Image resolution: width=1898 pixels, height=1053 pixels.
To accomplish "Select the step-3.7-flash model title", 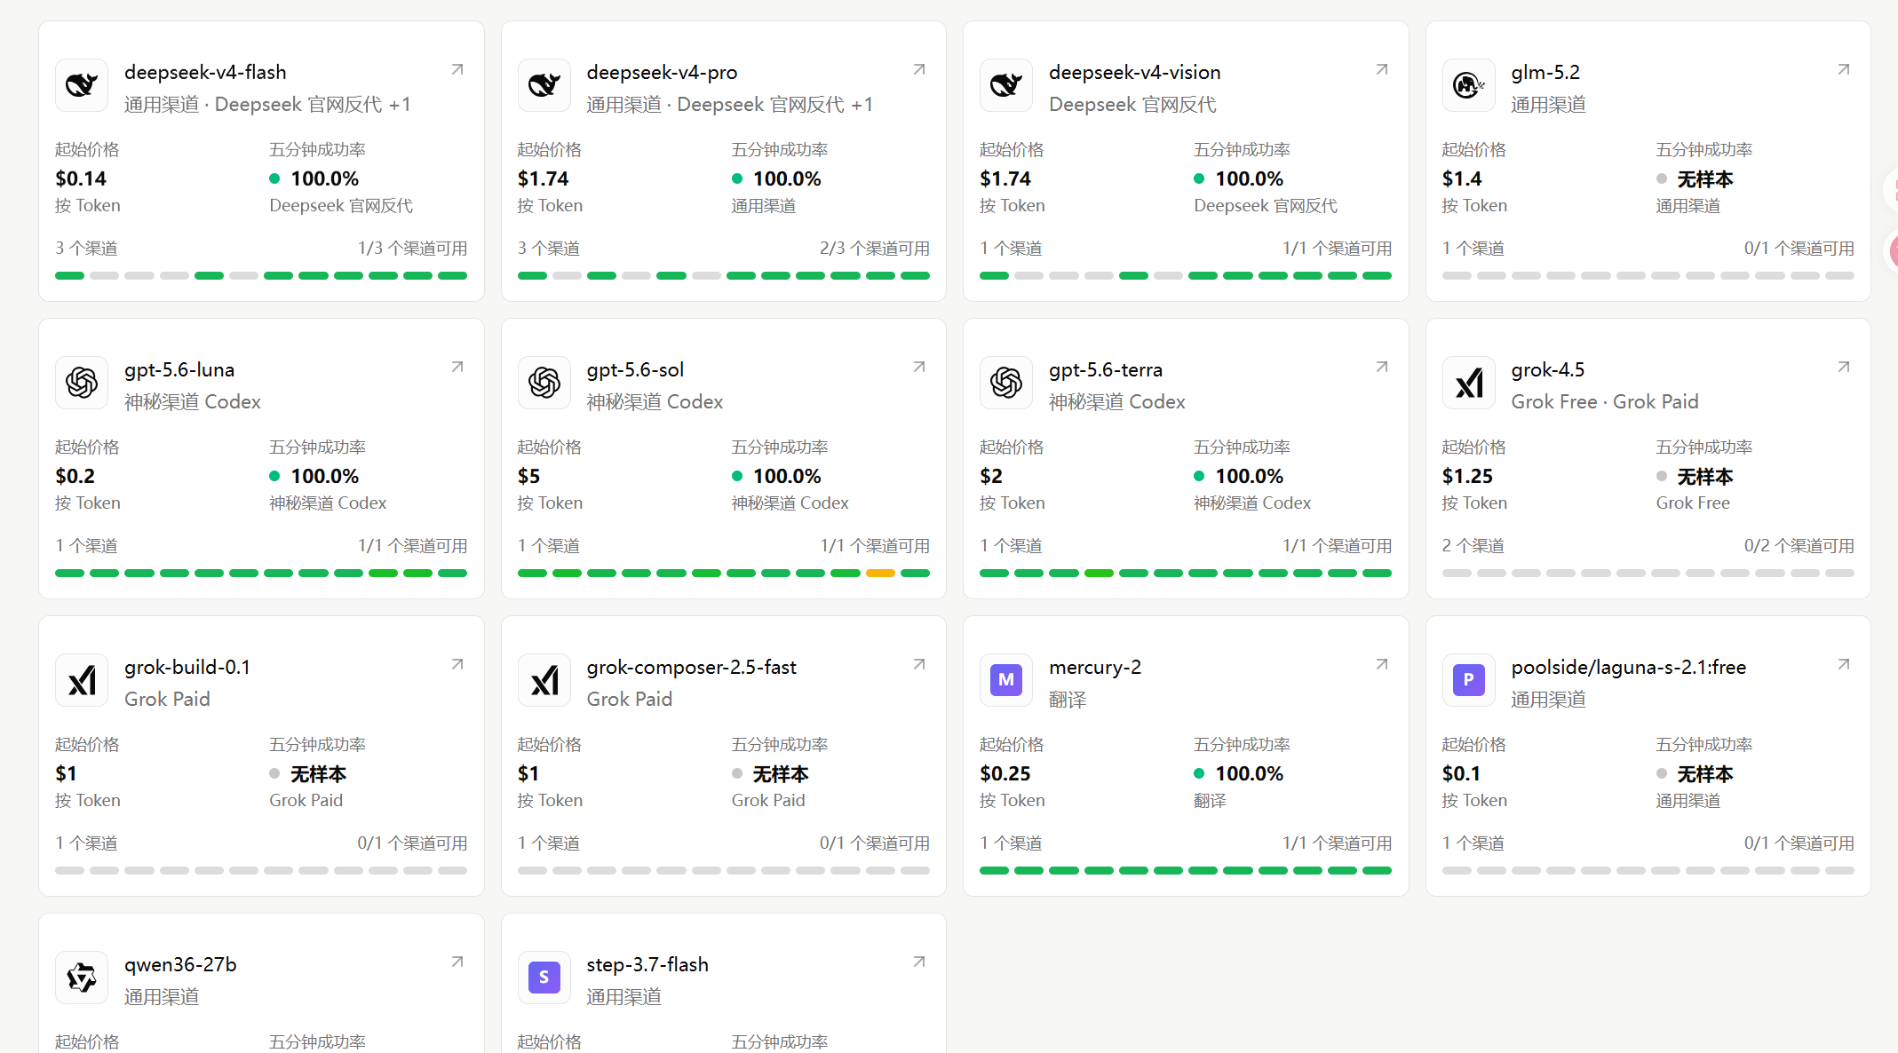I will [x=647, y=964].
